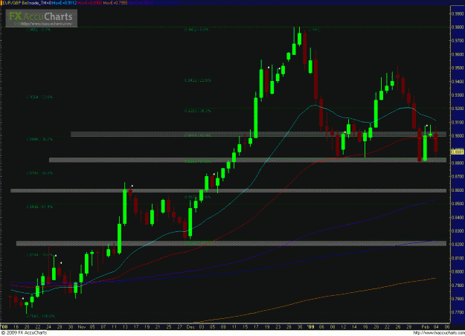Select the grey zone near the 0.9000 level
Screen dimensions: 465x336
pyautogui.click(x=258, y=135)
